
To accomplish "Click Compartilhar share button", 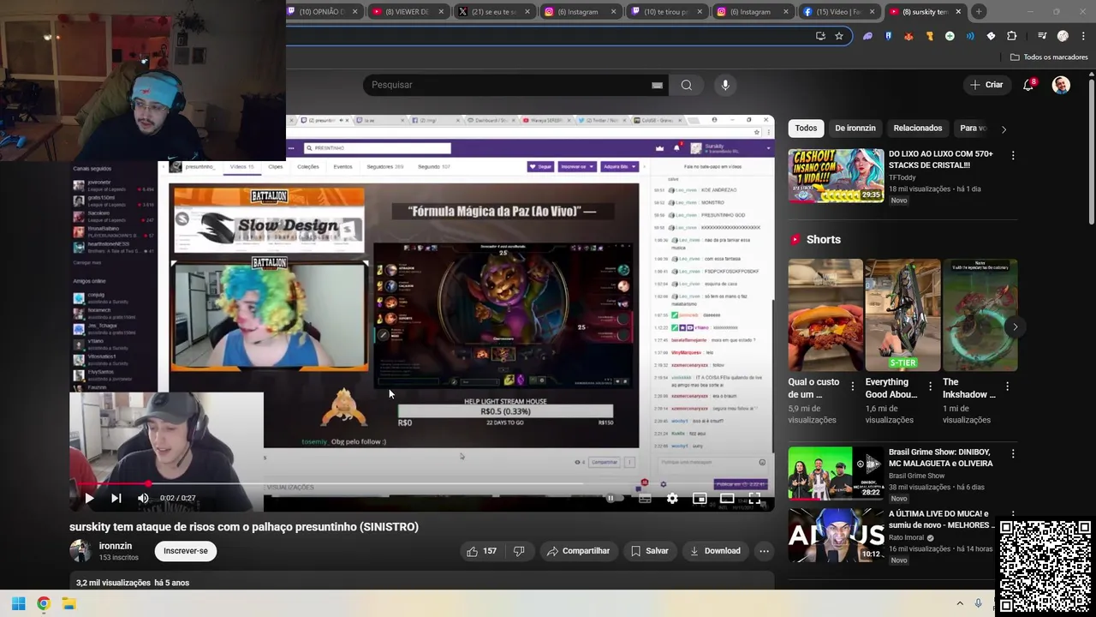I will click(578, 551).
